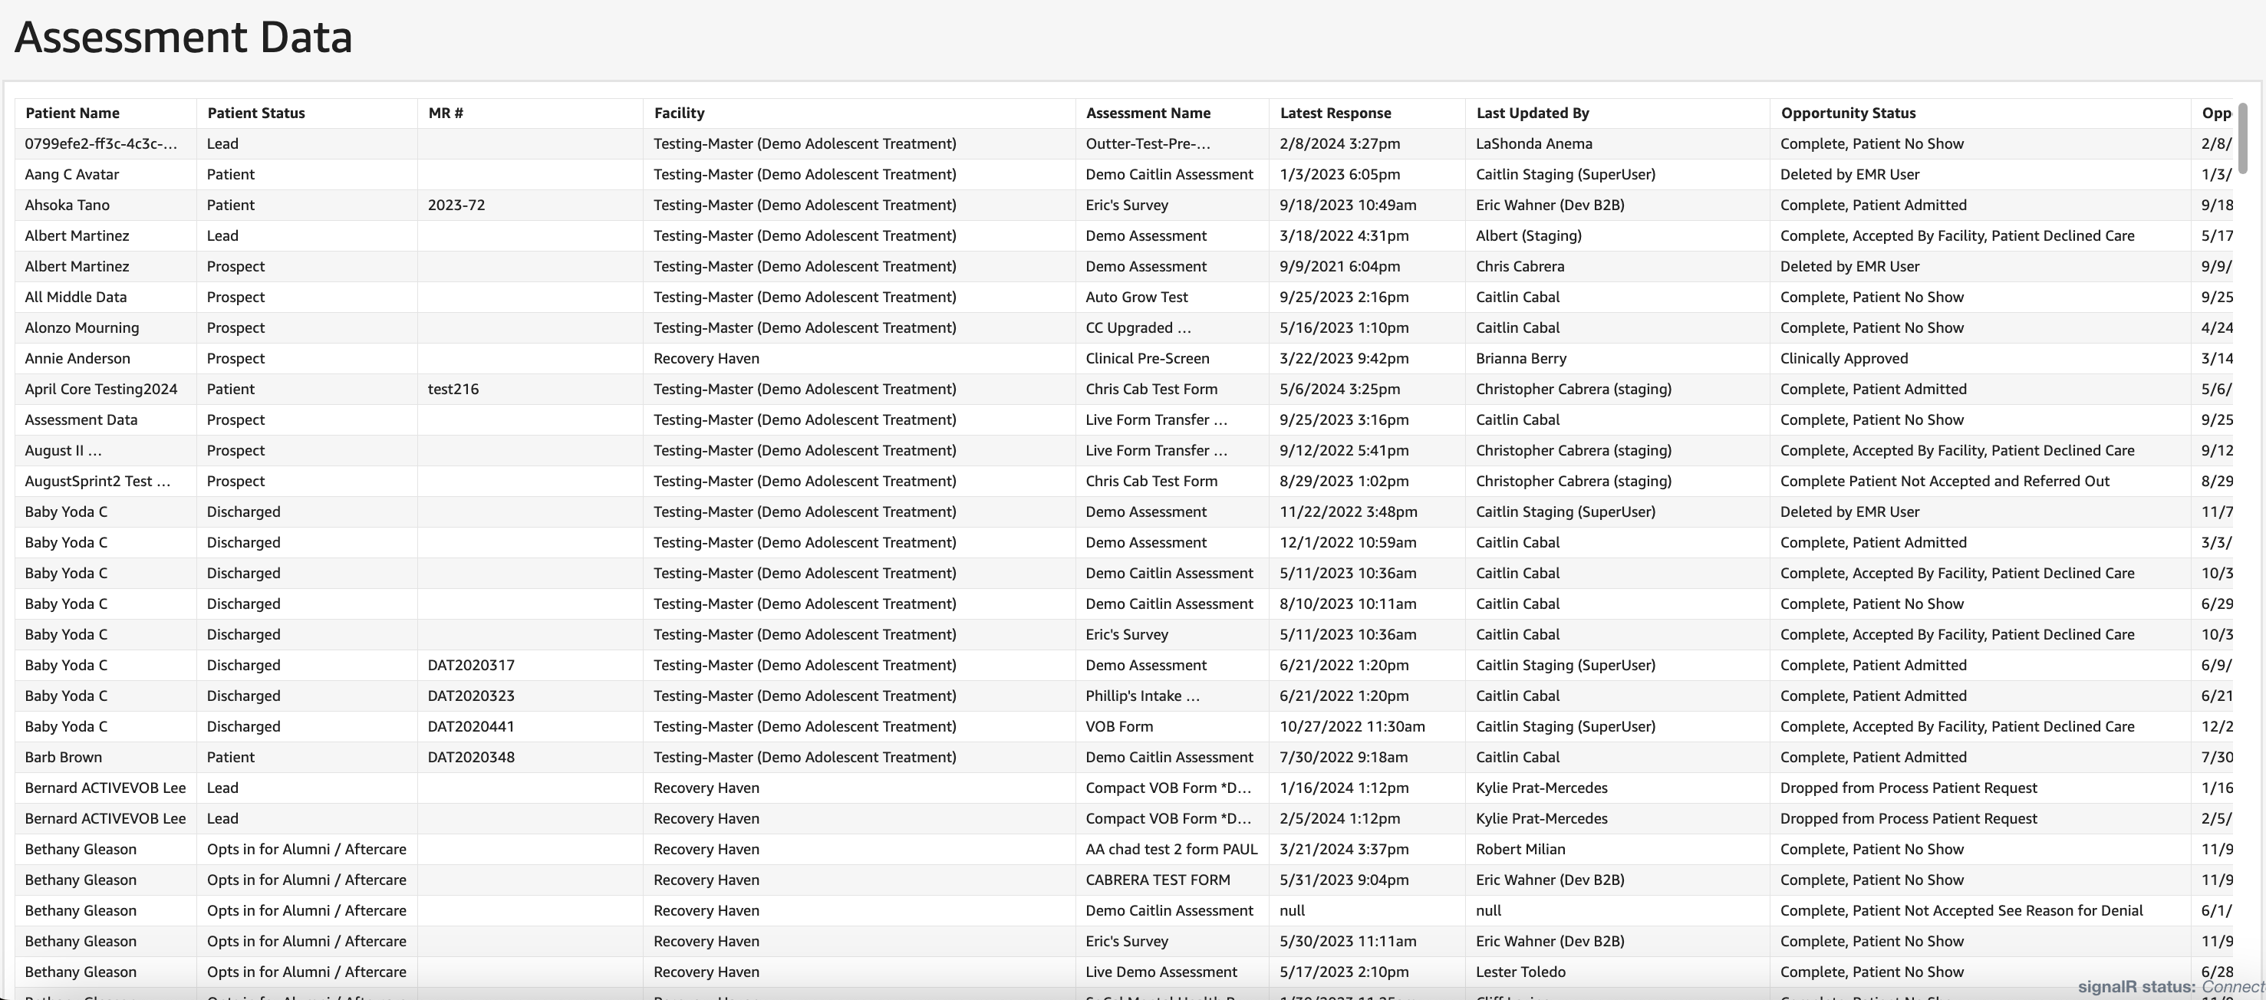Image resolution: width=2266 pixels, height=1000 pixels.
Task: Select the AA chad test 2 form PAUL cell
Action: tap(1171, 849)
